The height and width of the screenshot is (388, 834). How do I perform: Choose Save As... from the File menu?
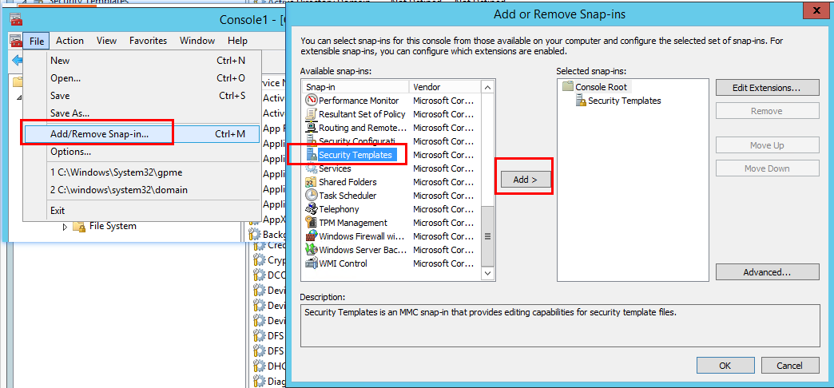(x=141, y=113)
